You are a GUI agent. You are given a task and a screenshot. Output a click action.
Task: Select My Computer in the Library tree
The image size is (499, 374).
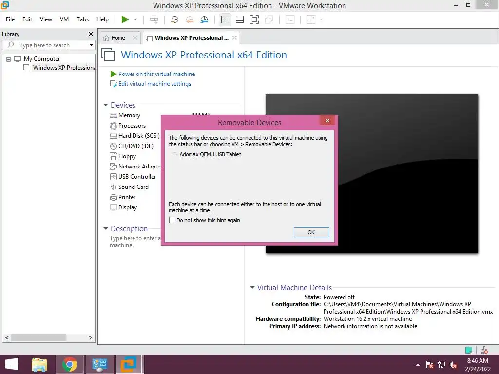point(42,59)
